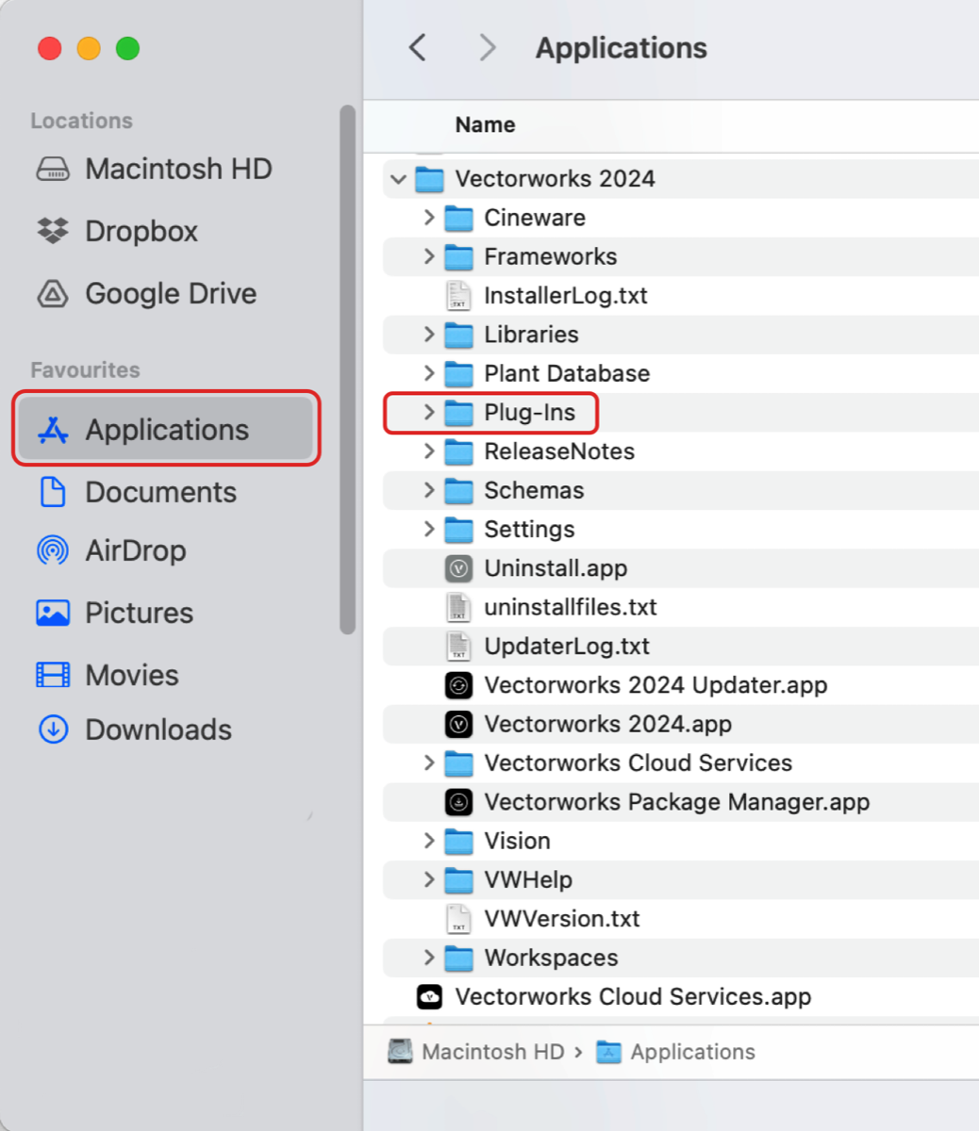This screenshot has width=979, height=1131.
Task: Collapse the Vectorworks 2024 folder
Action: coord(399,179)
